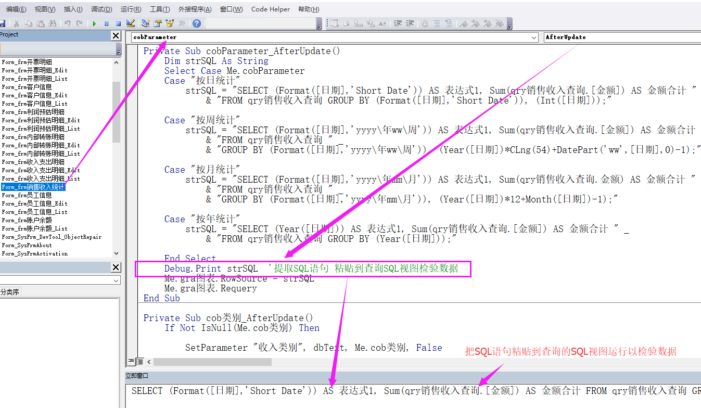
Task: Click the Uncomment Block icon
Action: tap(449, 23)
